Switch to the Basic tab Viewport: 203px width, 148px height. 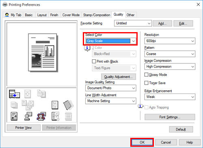coord(29,15)
